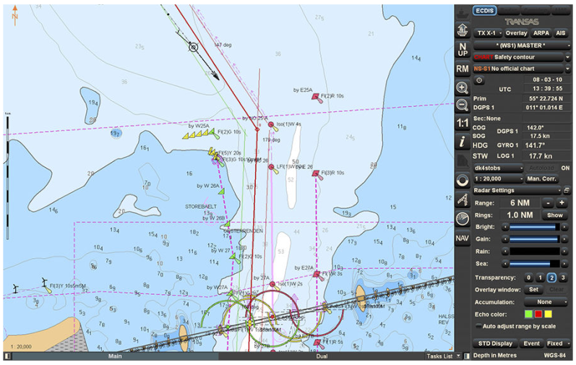Screen dimensions: 576x365
Task: Click left arrow of Sea slider
Action: coord(505,264)
